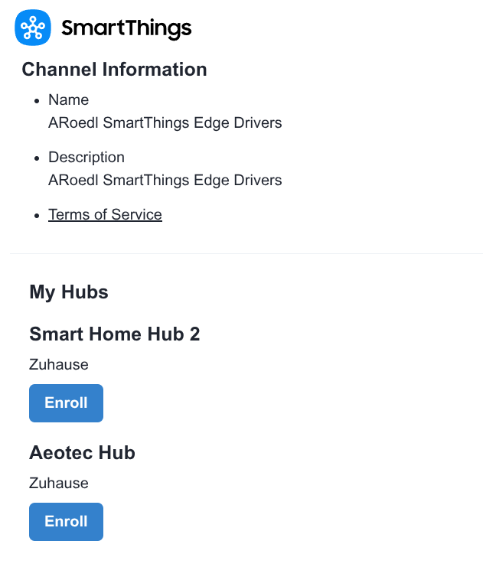The width and height of the screenshot is (483, 580).
Task: Click the bullet point beside Name
Action: click(x=38, y=101)
